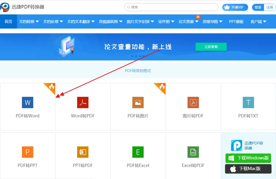This screenshot has width=276, height=179.
Task: Click the PDF转图片 label text
Action: pos(138,116)
